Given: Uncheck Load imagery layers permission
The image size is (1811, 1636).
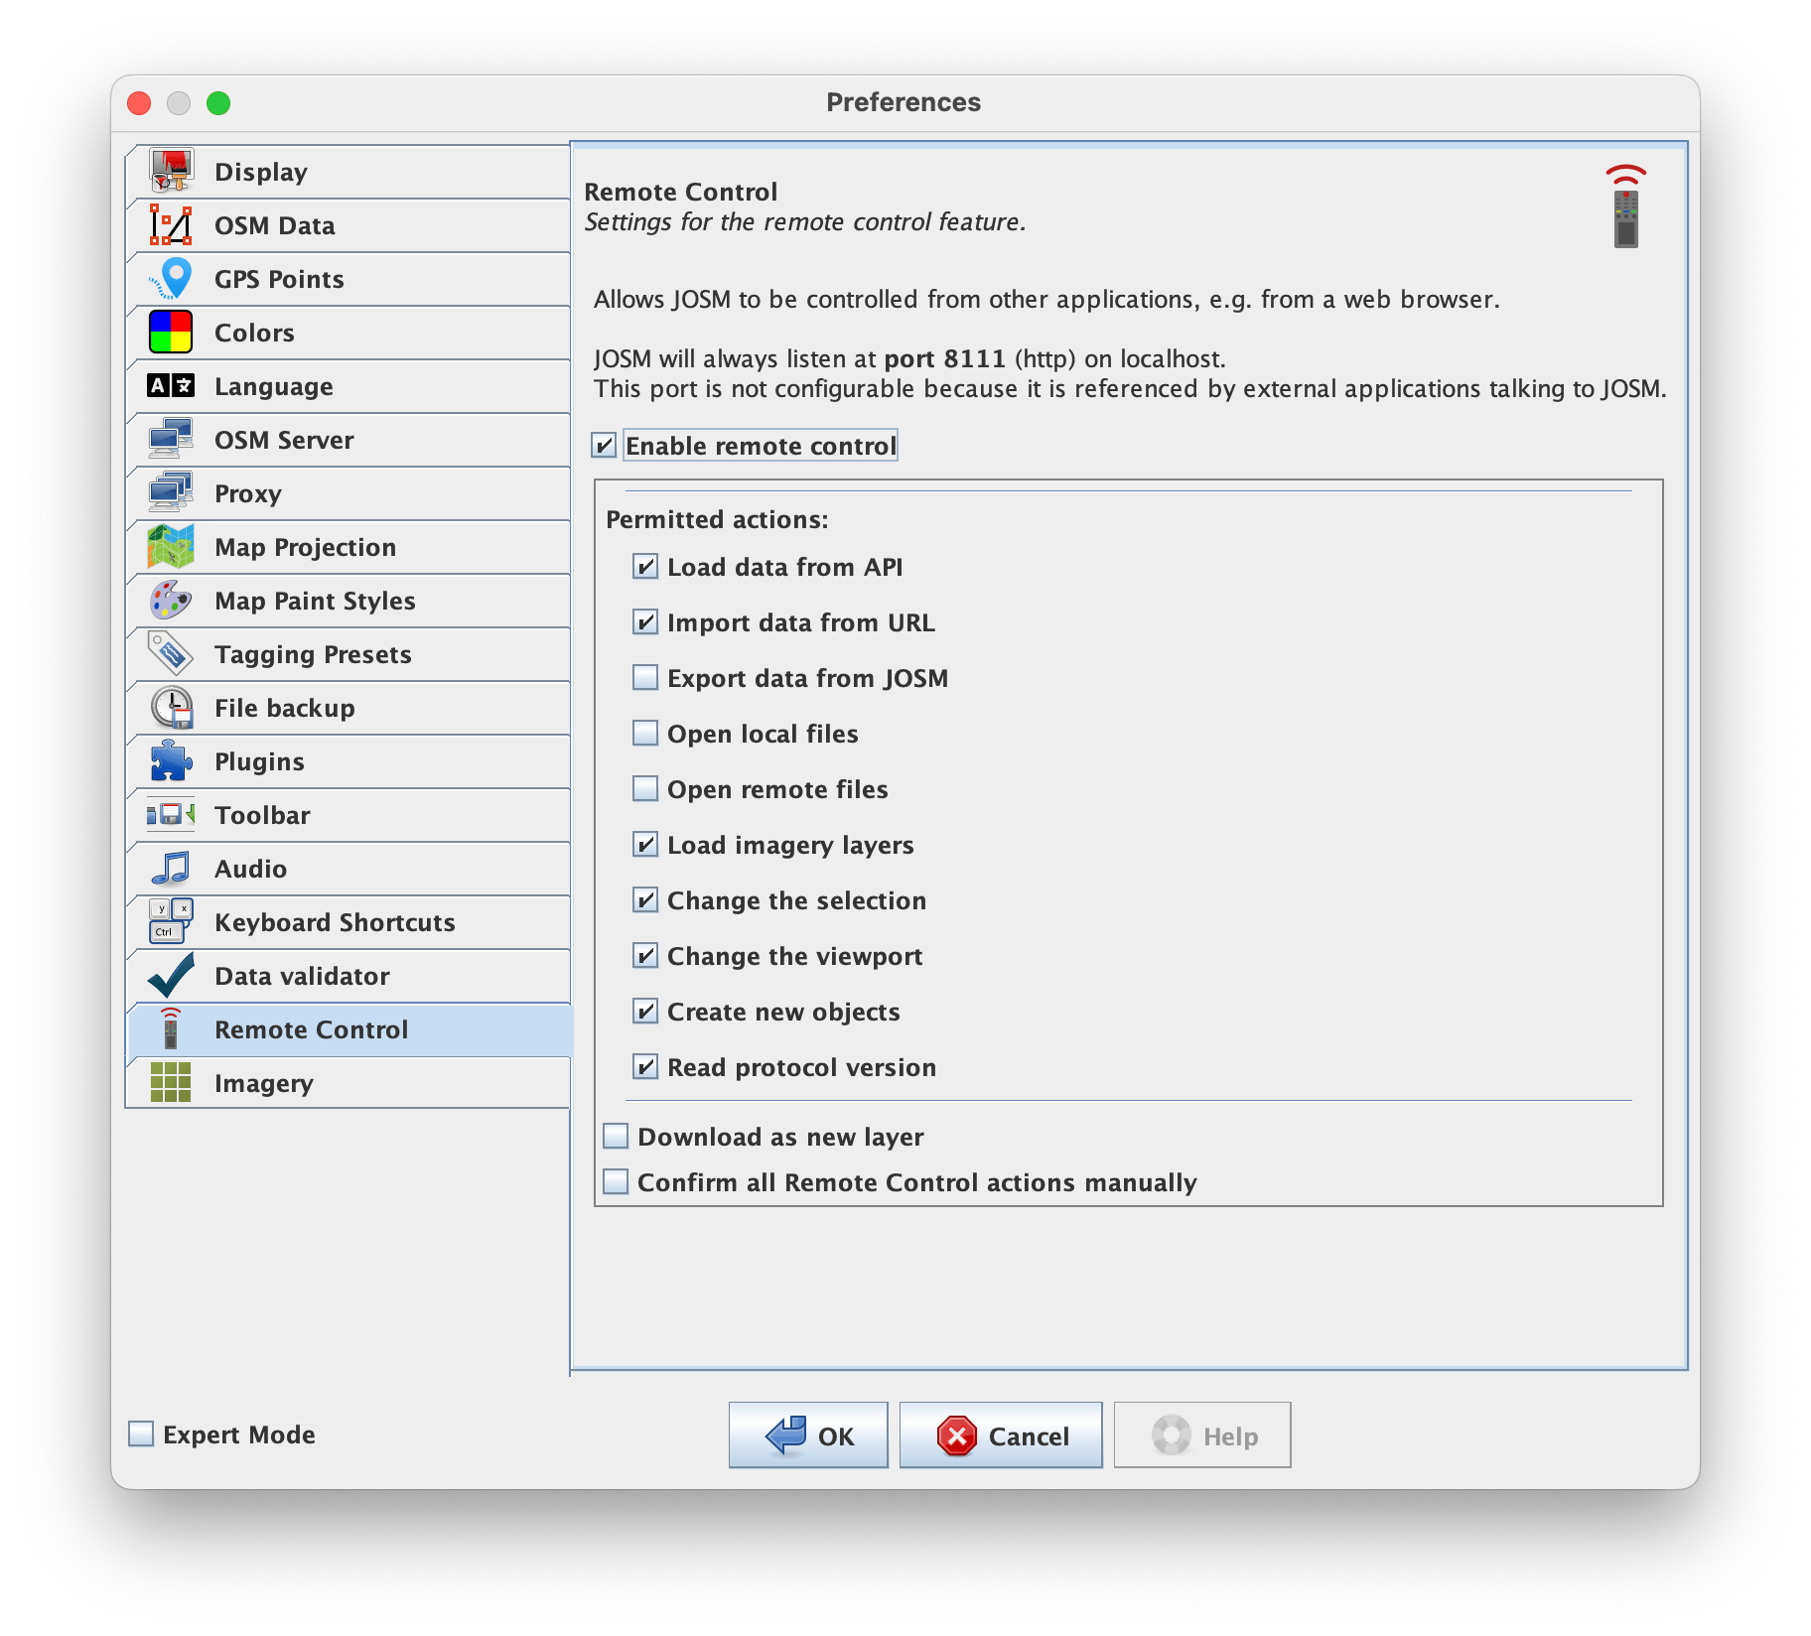Looking at the screenshot, I should (645, 845).
